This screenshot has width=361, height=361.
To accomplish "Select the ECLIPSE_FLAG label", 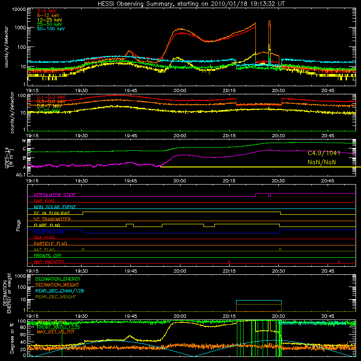I will (49, 231).
